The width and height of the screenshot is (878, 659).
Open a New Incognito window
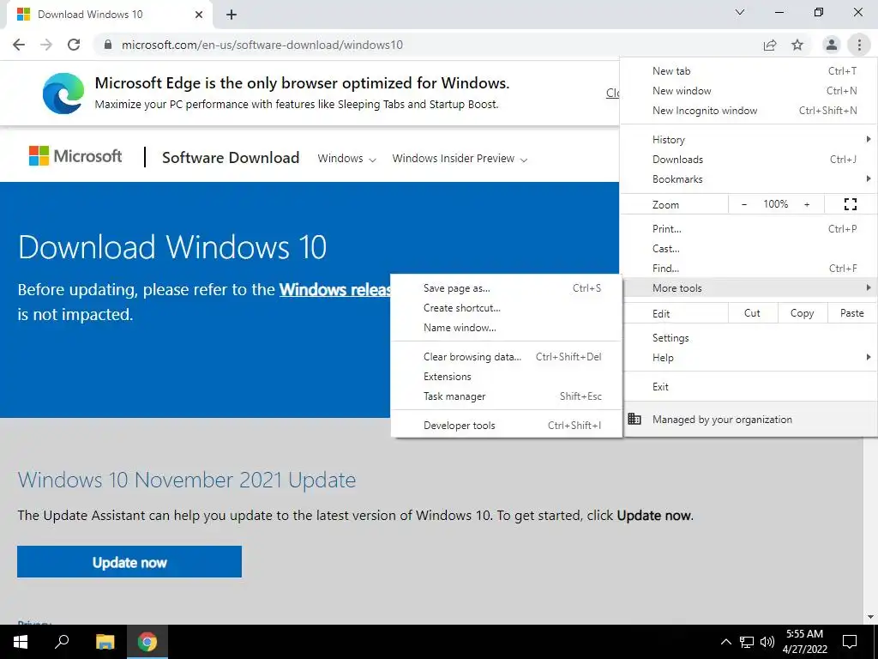click(x=749, y=111)
